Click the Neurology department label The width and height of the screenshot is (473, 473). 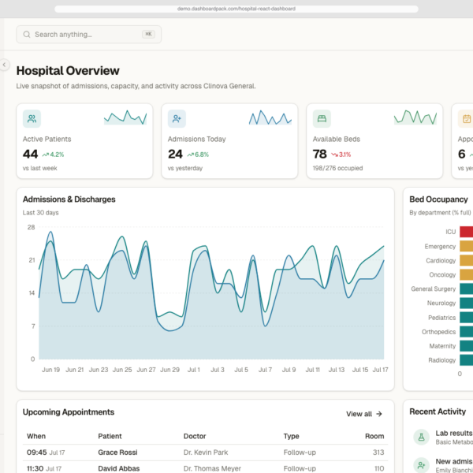pos(441,303)
